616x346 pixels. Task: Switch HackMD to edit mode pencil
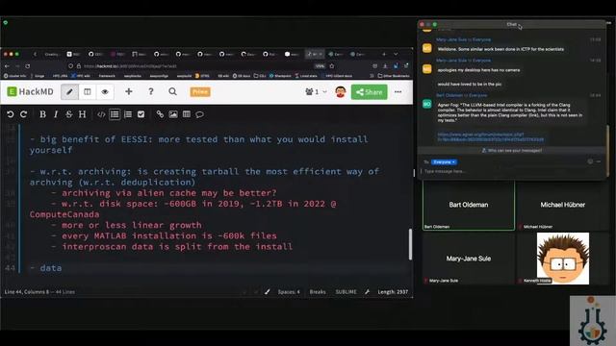pos(69,92)
